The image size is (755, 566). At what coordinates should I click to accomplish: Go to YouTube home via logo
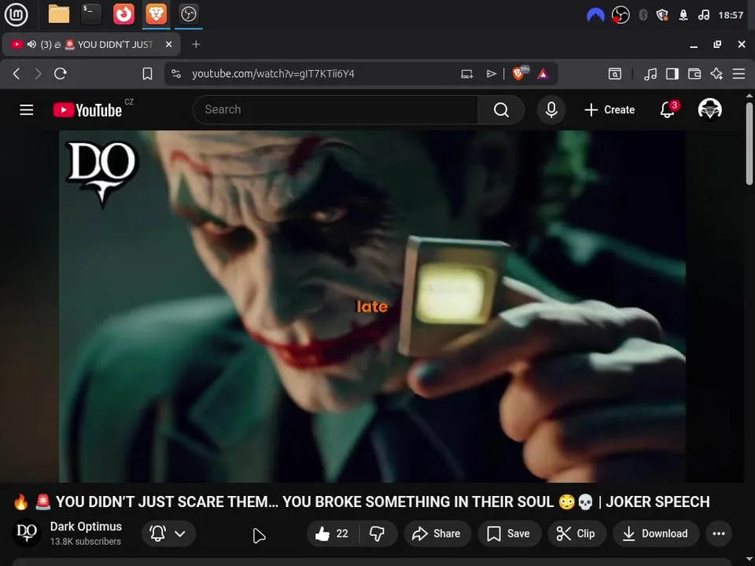(87, 110)
